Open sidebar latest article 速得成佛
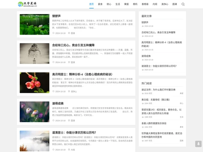The height and width of the screenshot is (152, 203). click(x=146, y=56)
